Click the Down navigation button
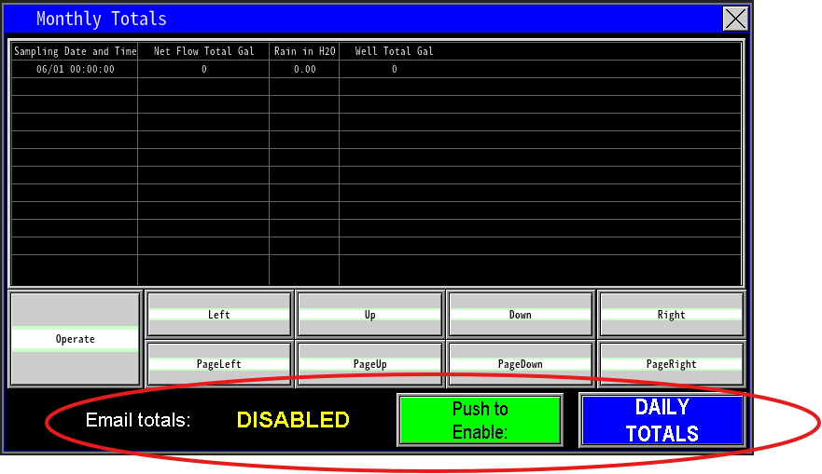The height and width of the screenshot is (474, 822). [x=521, y=315]
